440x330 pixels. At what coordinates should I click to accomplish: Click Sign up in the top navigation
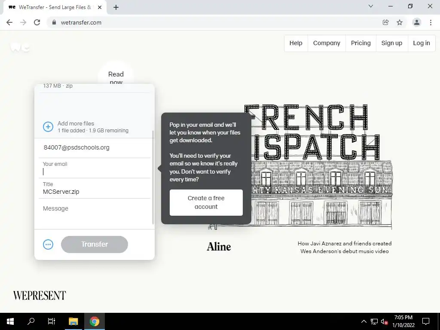tap(392, 43)
